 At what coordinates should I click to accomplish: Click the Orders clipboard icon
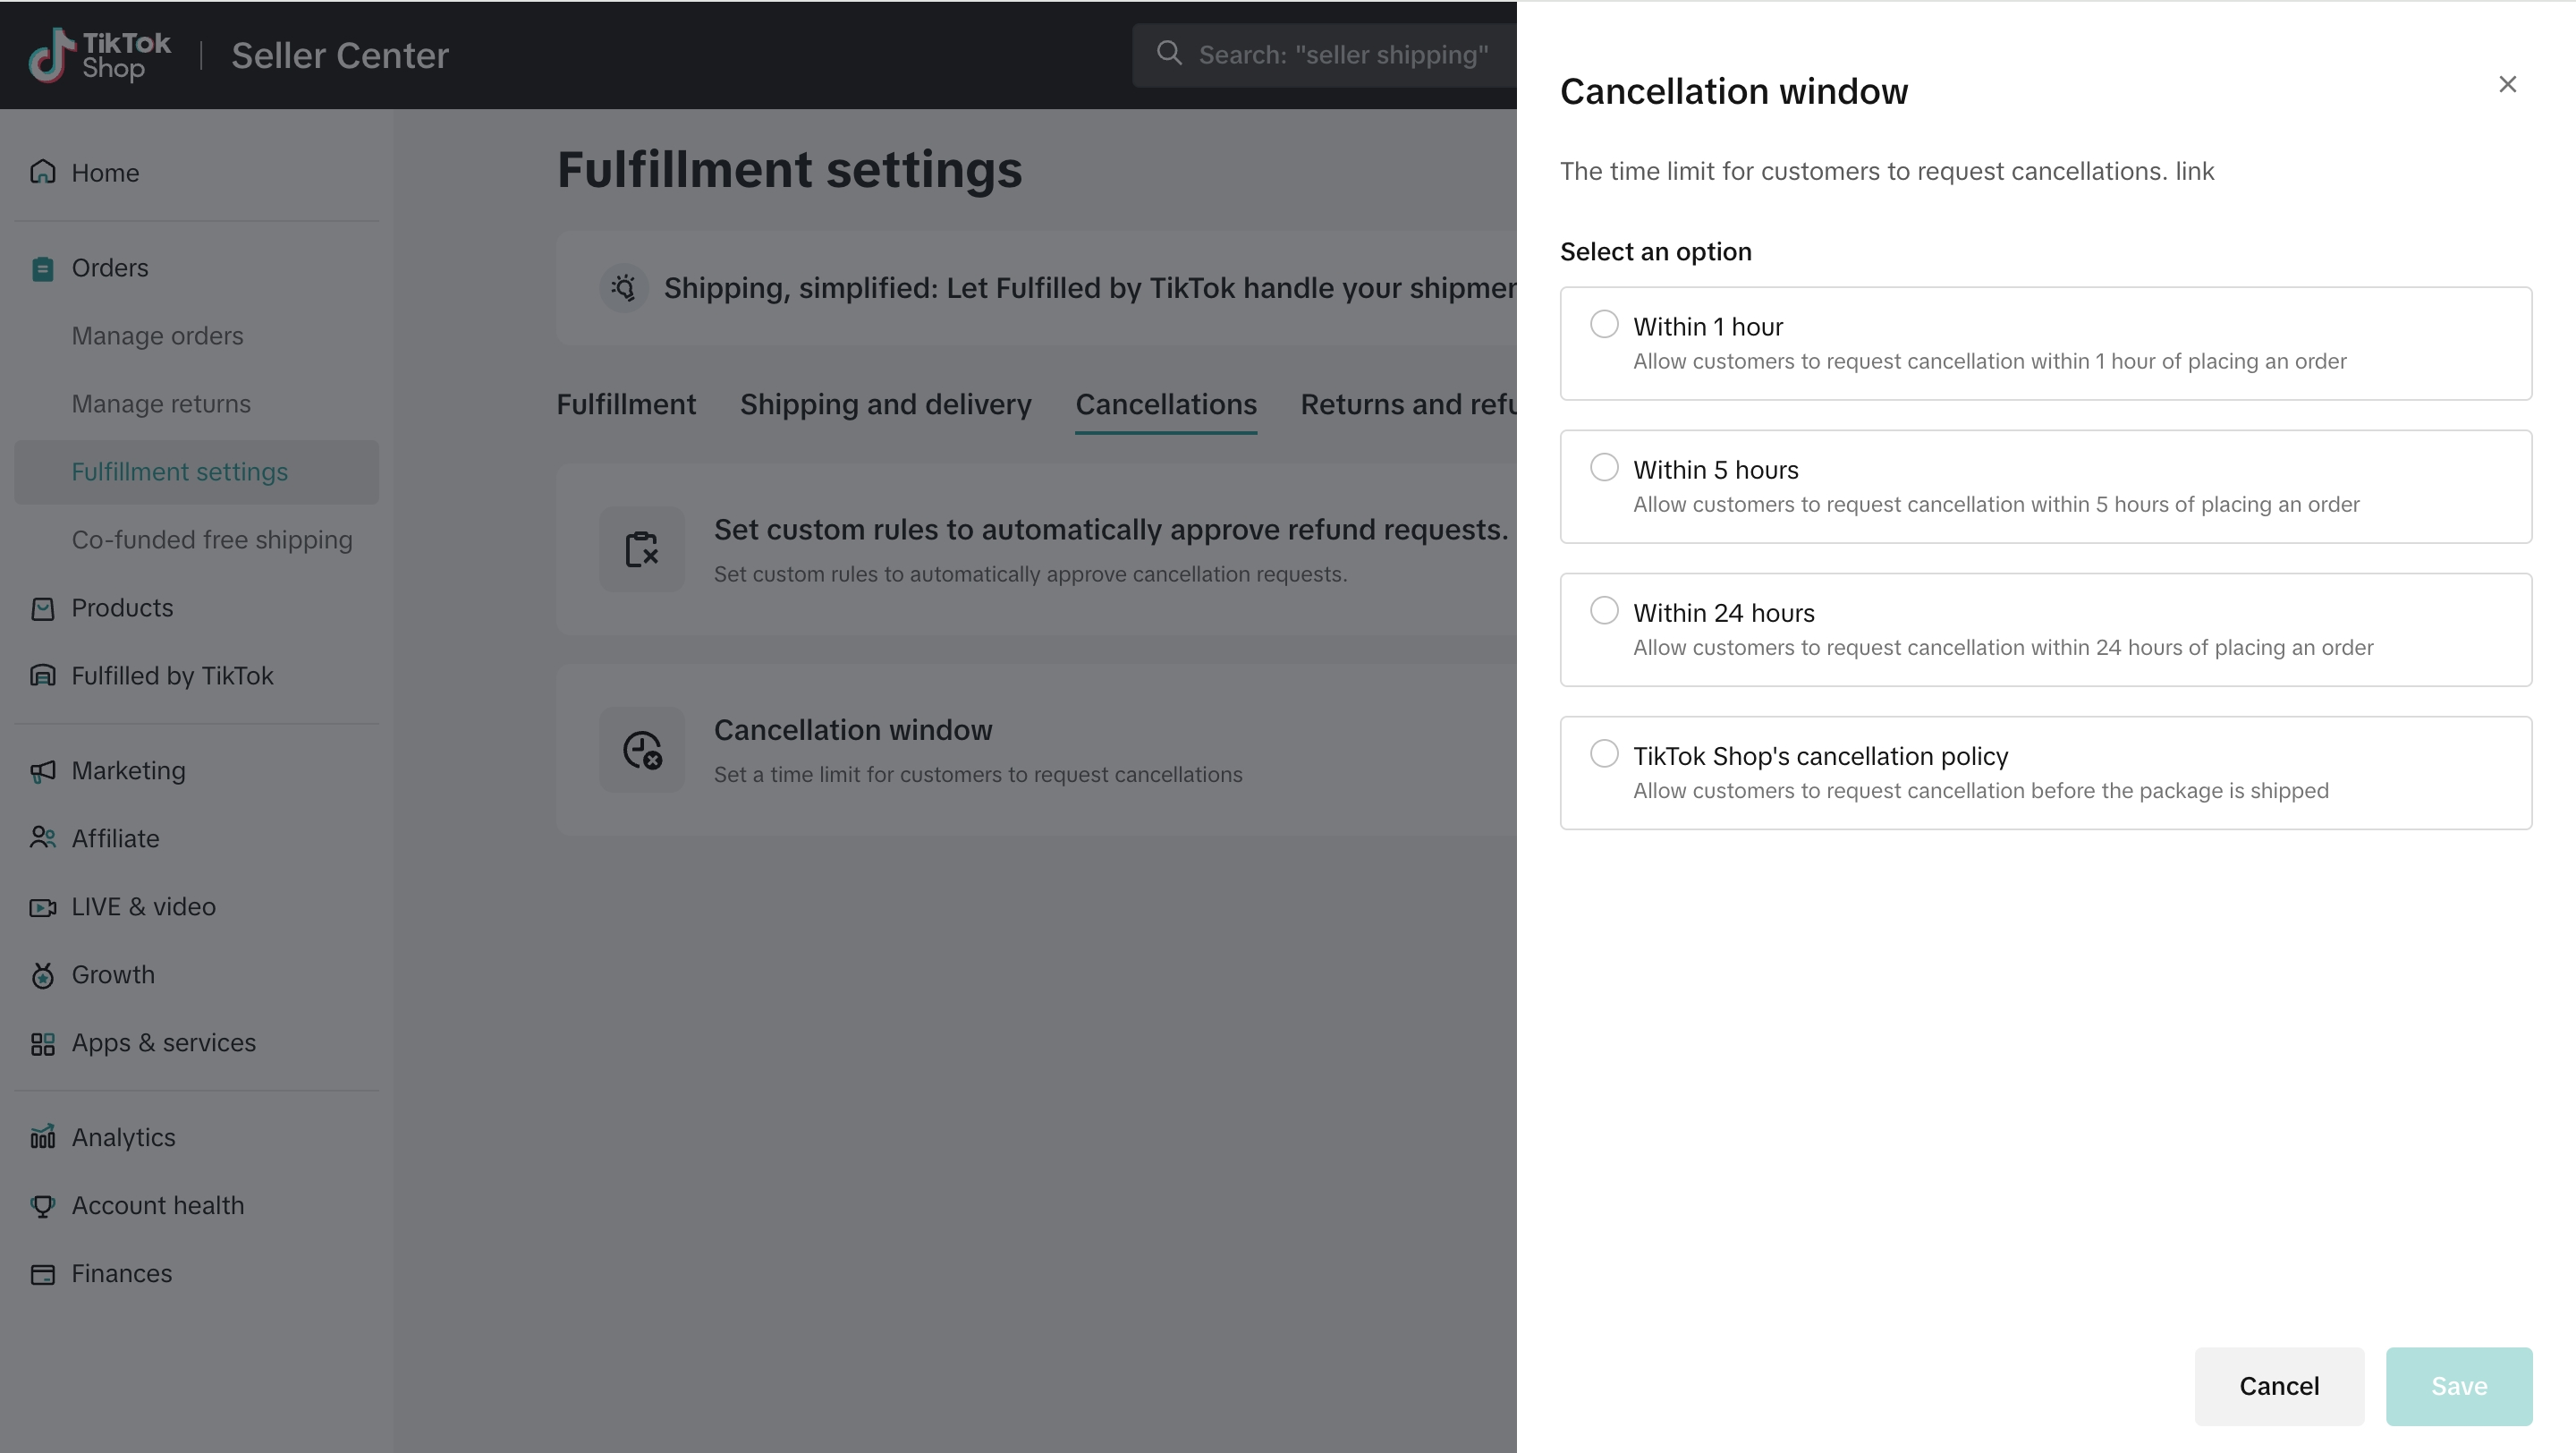tap(42, 268)
